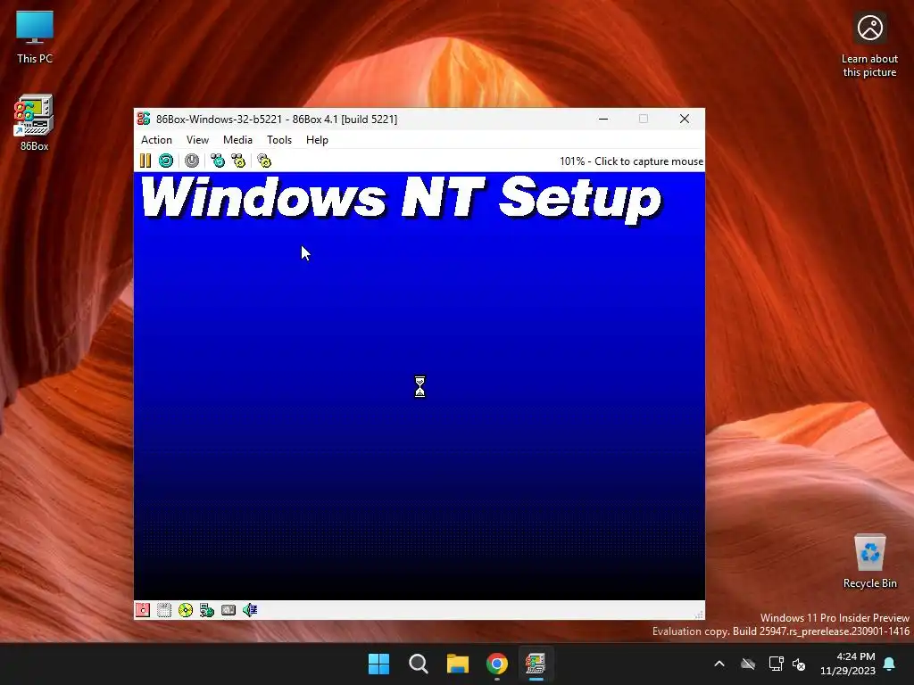Open clock and date 4:24 PM
914x685 pixels.
click(848, 664)
